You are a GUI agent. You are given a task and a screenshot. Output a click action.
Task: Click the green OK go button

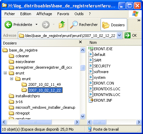pyautogui.click(x=128, y=35)
